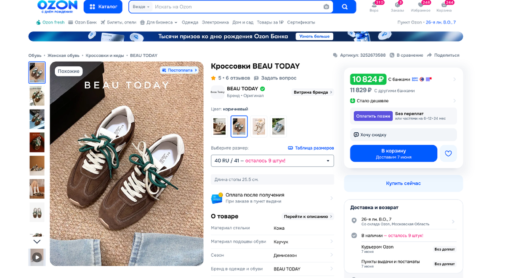This screenshot has height=278, width=505.
Task: Expand Для бизнеса menu
Action: (x=159, y=22)
